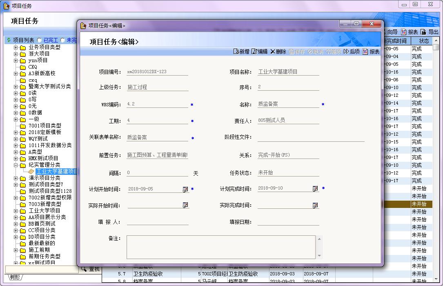Click the 状态 column header
Viewport: 443px width, 286px height.
pos(424,41)
